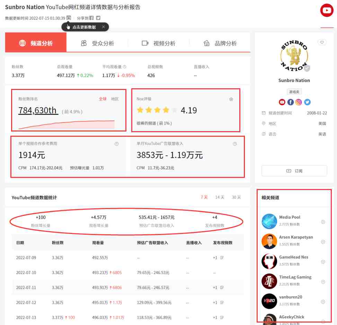Click the 3853元 - 1.19万元 revenue value
Viewport: 337px width, 325px height.
(170, 155)
